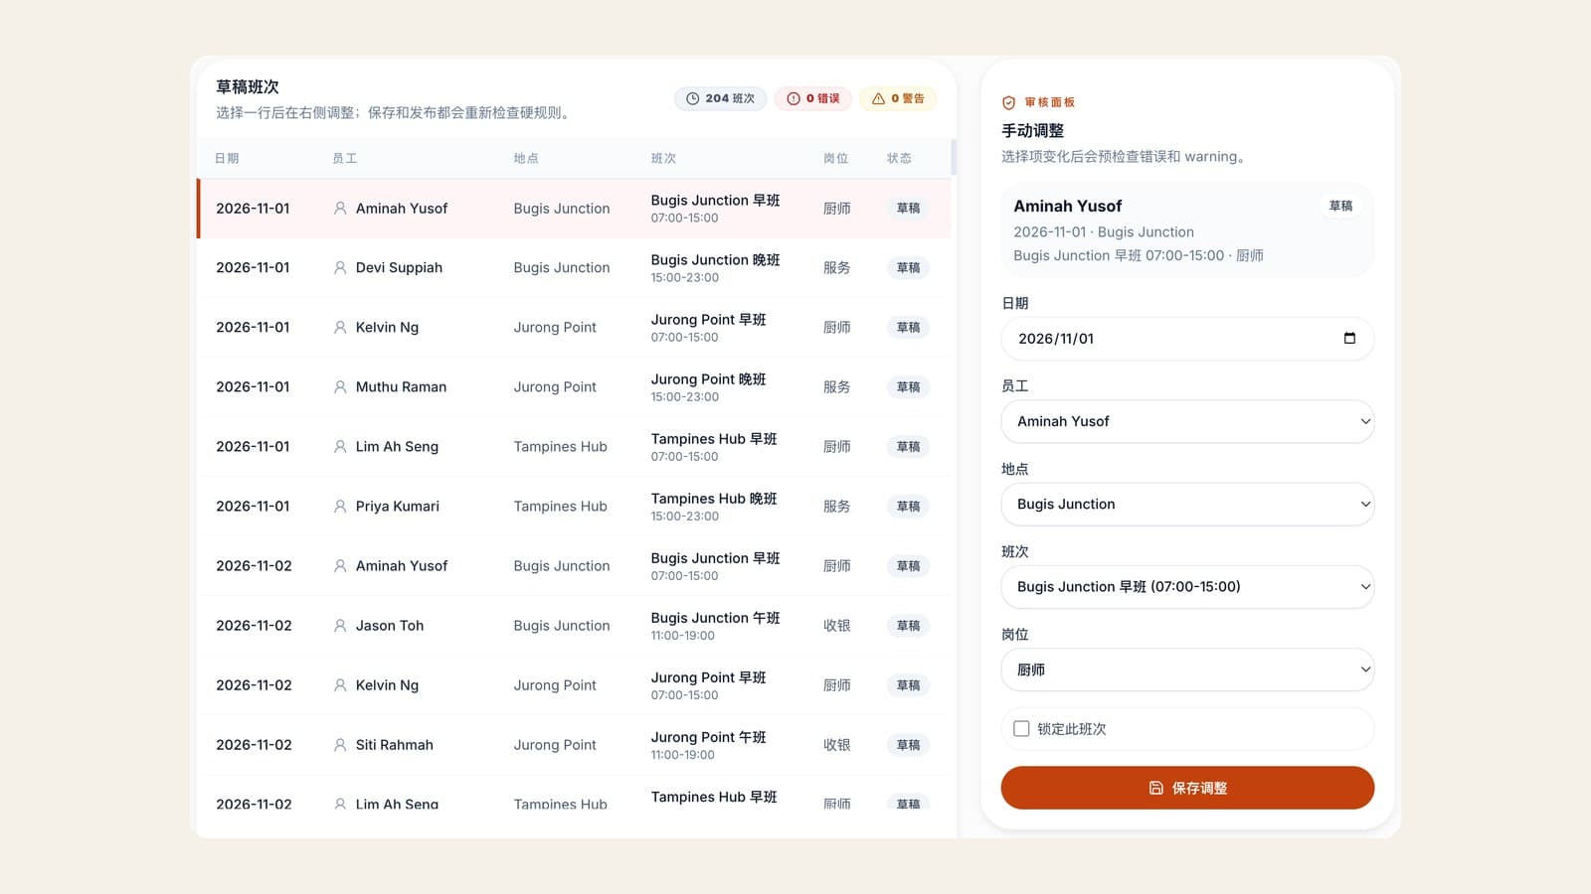Click the Tampines Hub 晚班 shift cell
The image size is (1591, 894).
714,507
